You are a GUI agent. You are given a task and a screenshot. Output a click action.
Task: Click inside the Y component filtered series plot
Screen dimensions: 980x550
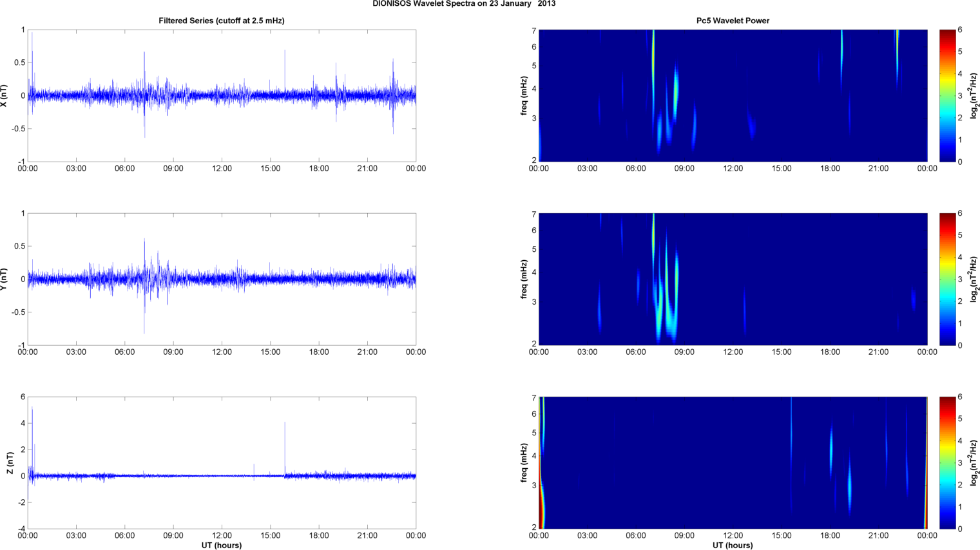tap(222, 279)
